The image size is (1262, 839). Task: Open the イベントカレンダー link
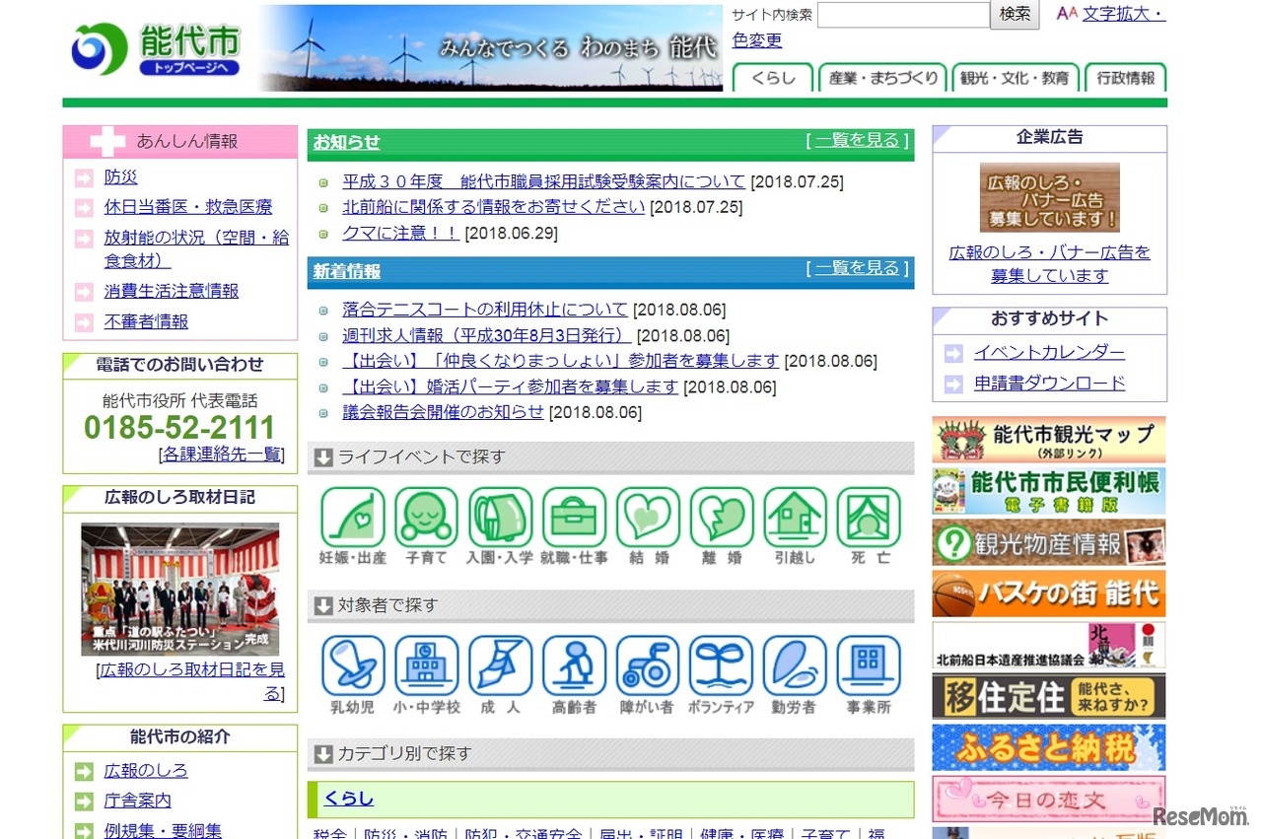click(1049, 352)
